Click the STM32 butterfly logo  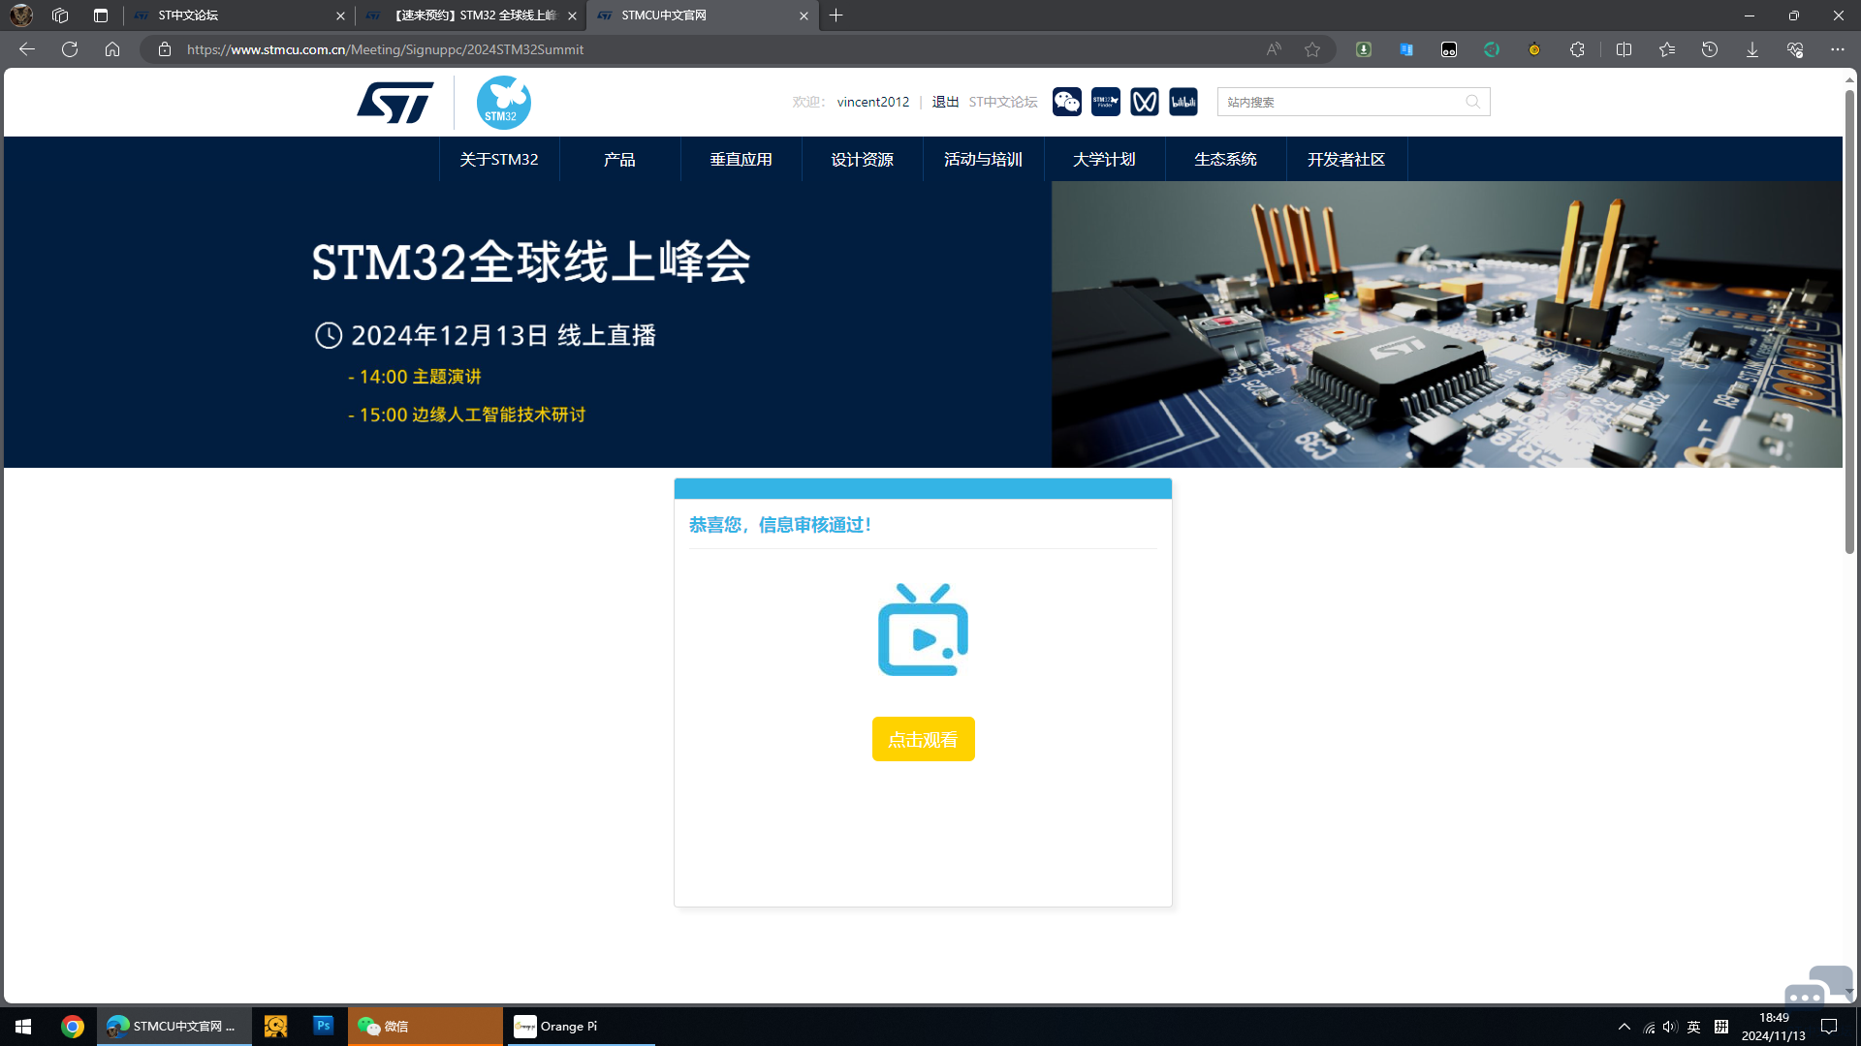(503, 102)
